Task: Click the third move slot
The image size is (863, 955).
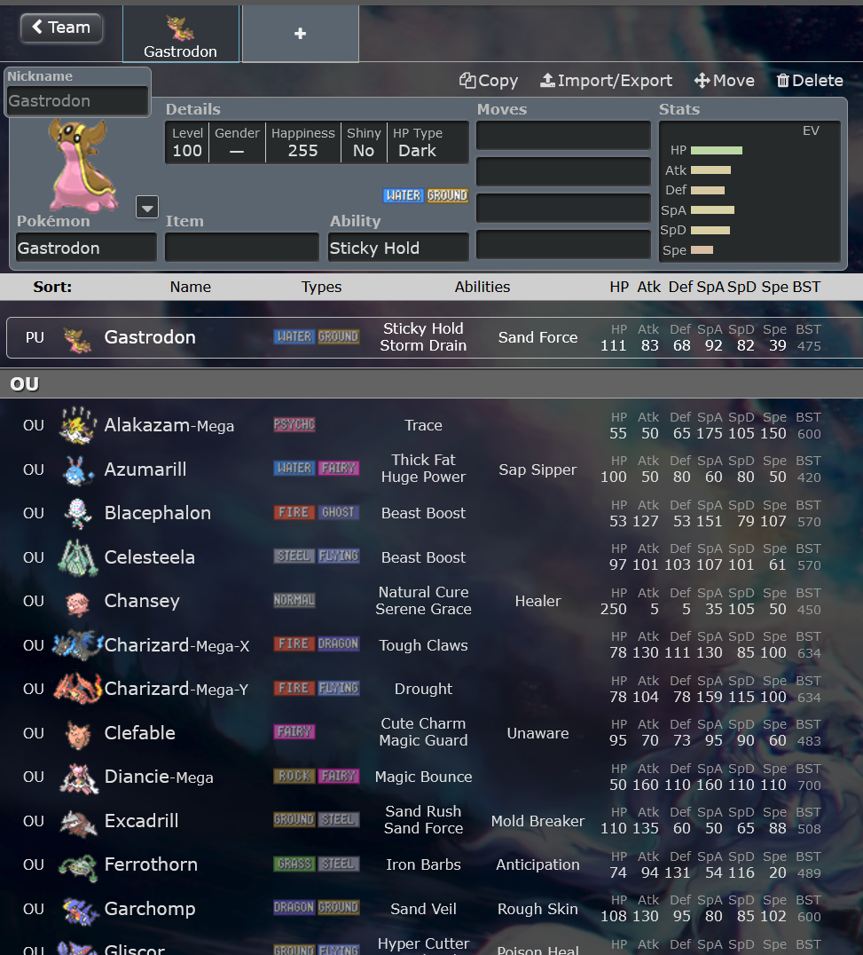Action: [x=563, y=209]
